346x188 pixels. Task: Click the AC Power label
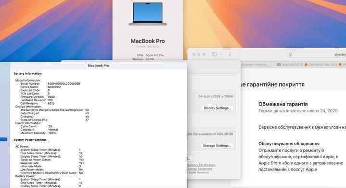tap(22, 147)
